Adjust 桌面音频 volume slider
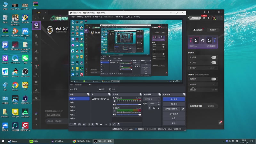 point(129,115)
